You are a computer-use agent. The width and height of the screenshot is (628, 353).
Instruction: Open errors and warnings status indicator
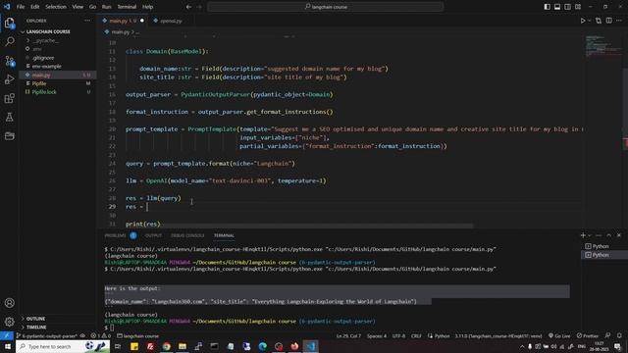coord(100,335)
